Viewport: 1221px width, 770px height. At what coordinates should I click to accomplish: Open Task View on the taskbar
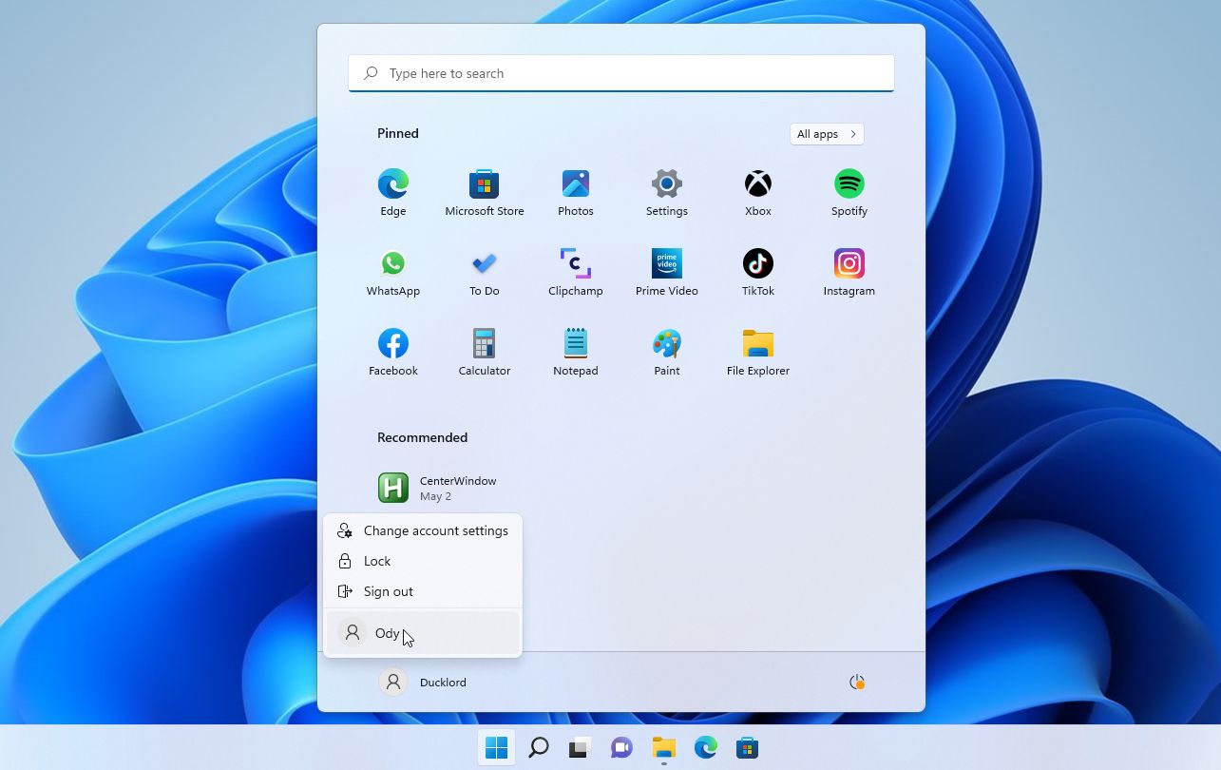[x=580, y=748]
